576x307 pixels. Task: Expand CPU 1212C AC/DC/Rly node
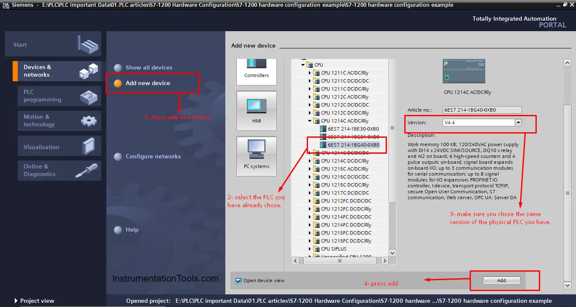pos(310,97)
